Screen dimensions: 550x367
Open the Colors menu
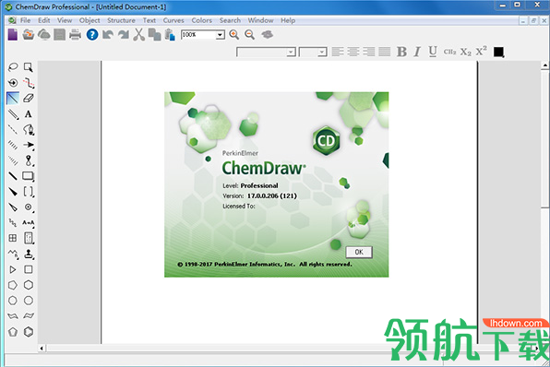202,20
